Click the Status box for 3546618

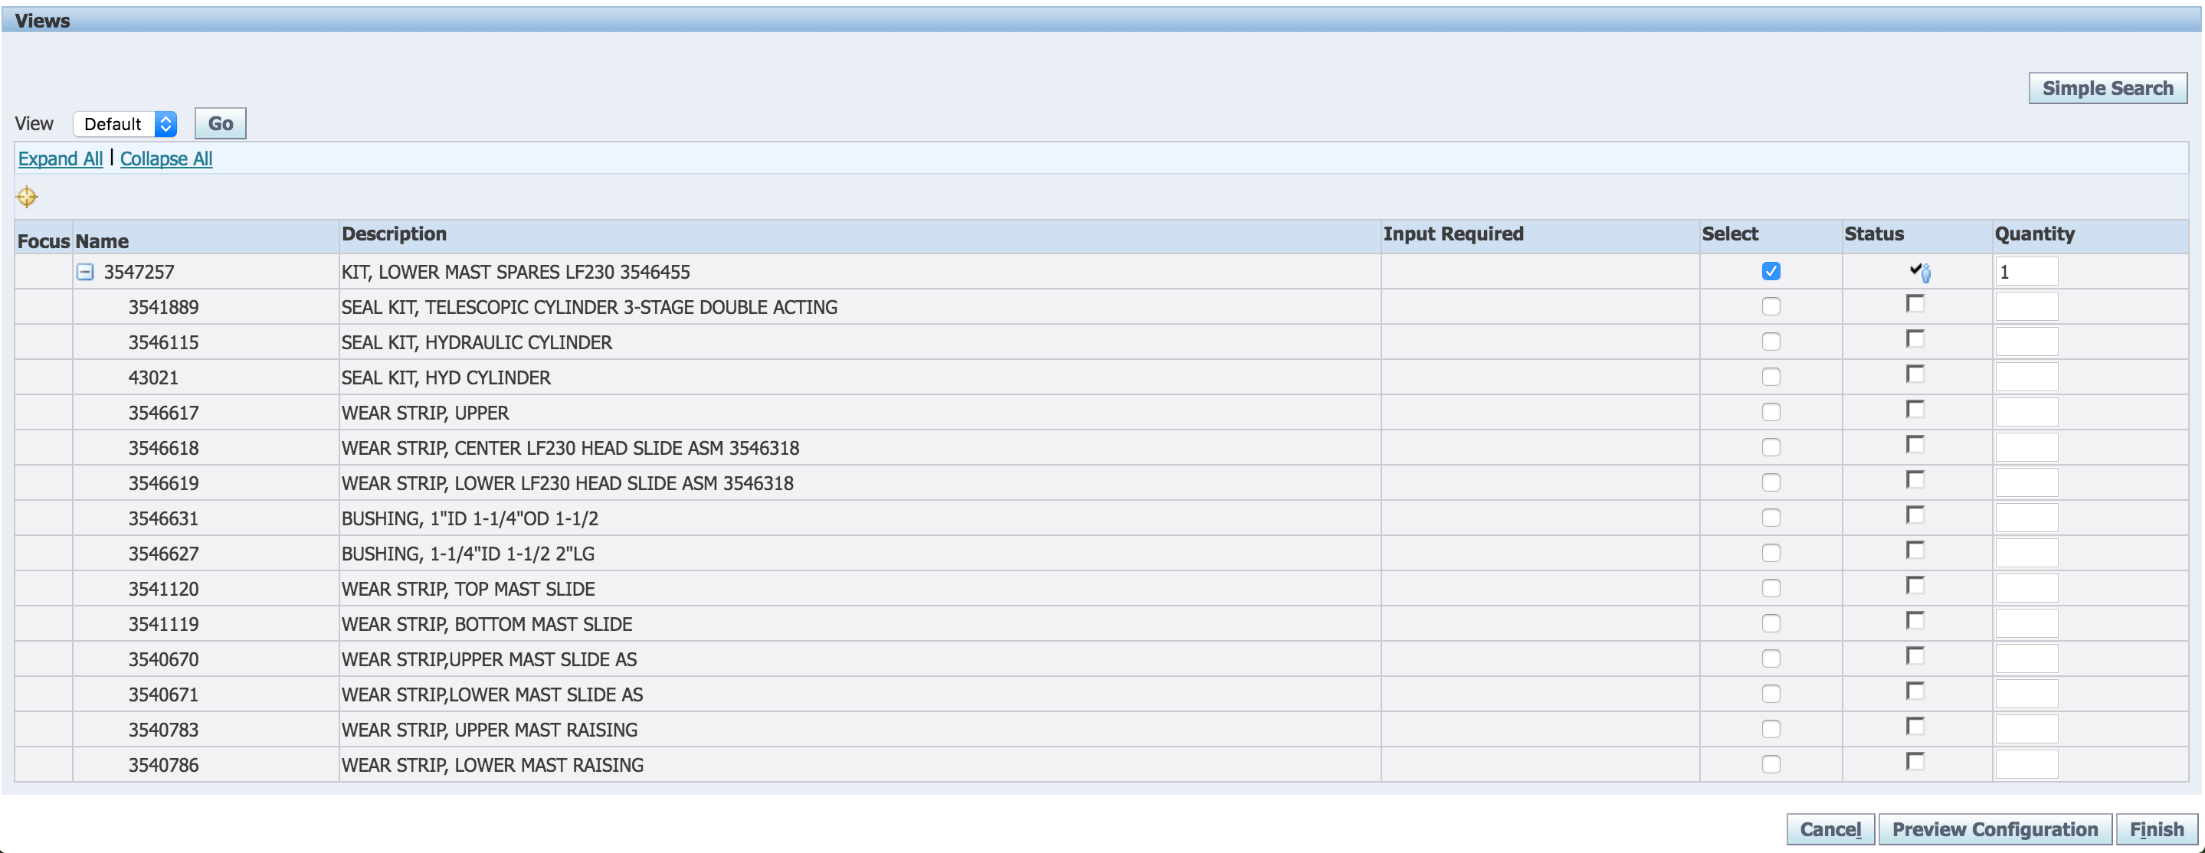click(1915, 445)
